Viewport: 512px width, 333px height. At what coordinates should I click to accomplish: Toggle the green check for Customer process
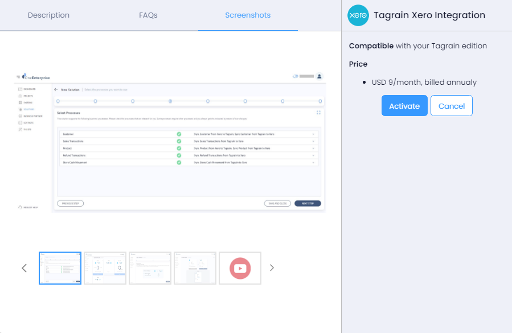pos(179,134)
